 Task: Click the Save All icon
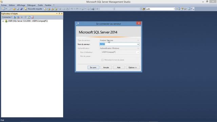[21, 9]
